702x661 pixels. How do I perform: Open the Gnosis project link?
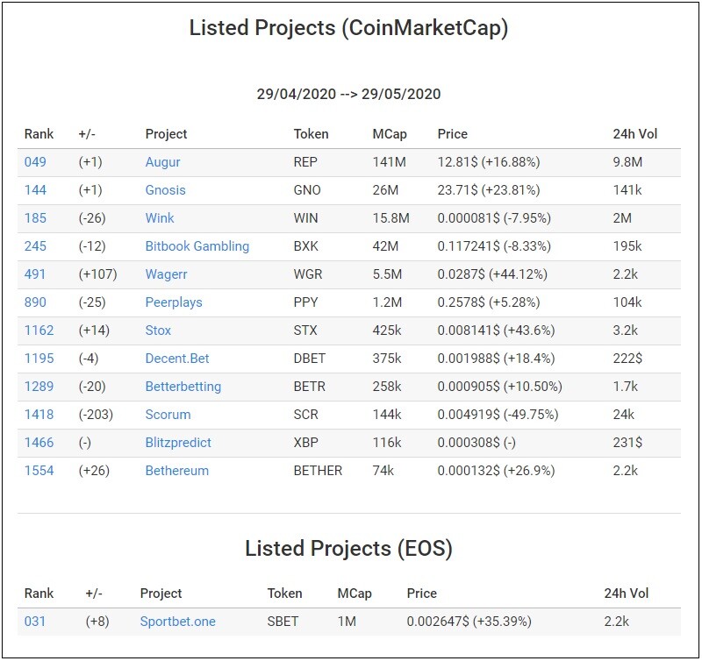[165, 190]
